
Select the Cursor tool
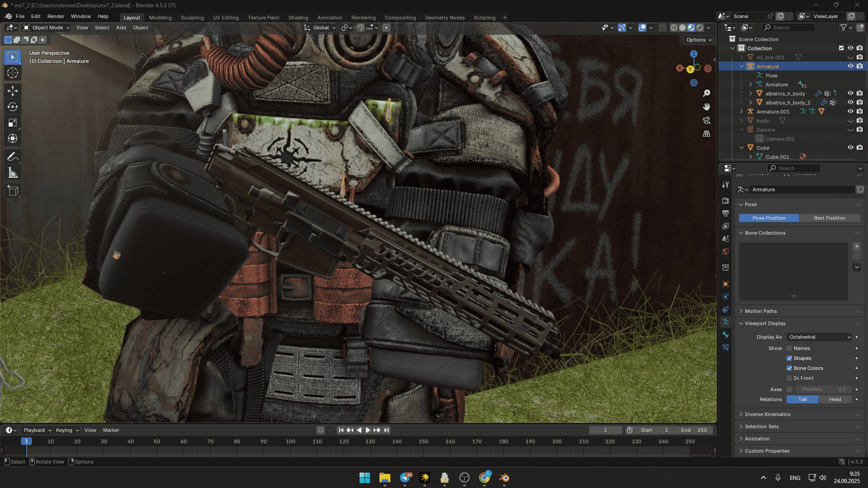(13, 73)
